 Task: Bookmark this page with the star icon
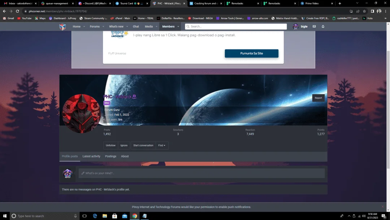364,11
